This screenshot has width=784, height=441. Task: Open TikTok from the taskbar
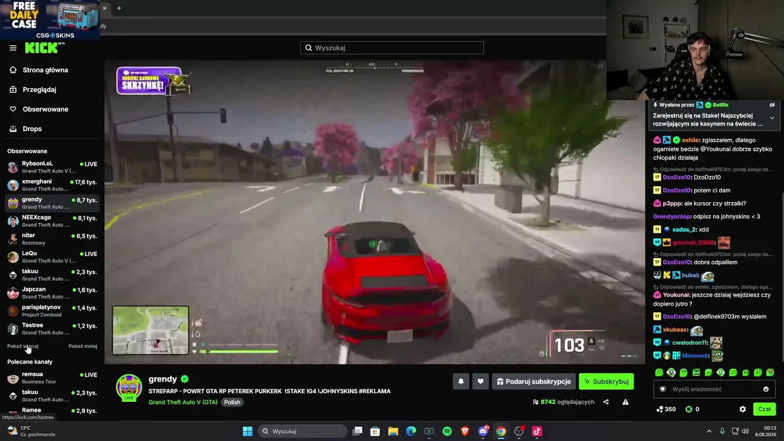[x=537, y=431]
